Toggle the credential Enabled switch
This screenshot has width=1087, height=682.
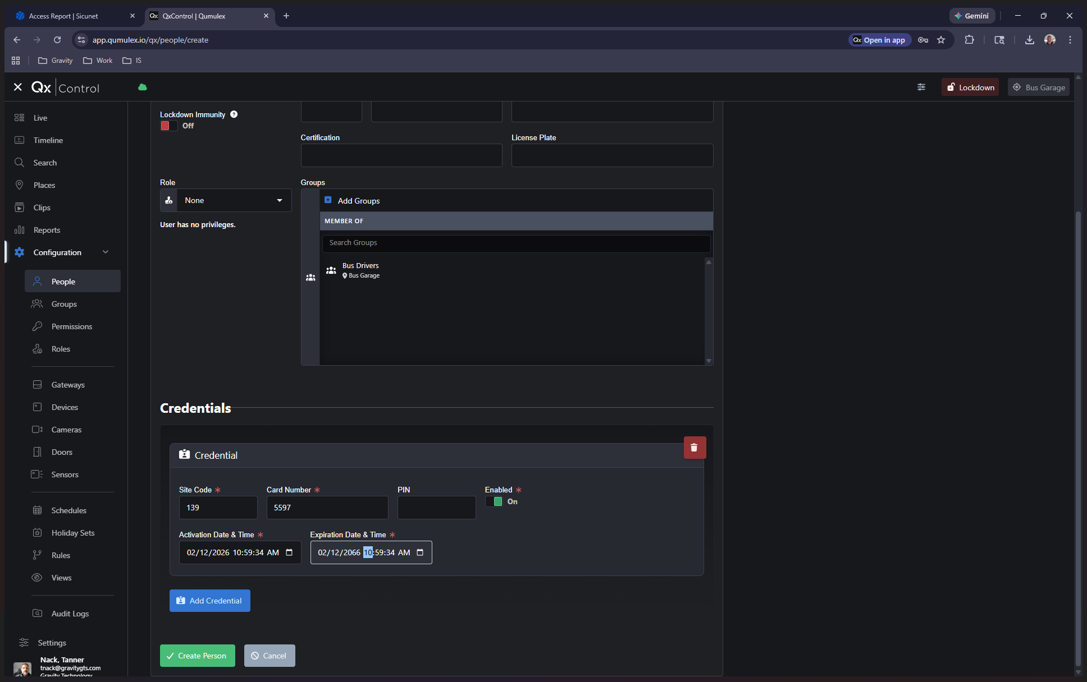[x=494, y=501]
